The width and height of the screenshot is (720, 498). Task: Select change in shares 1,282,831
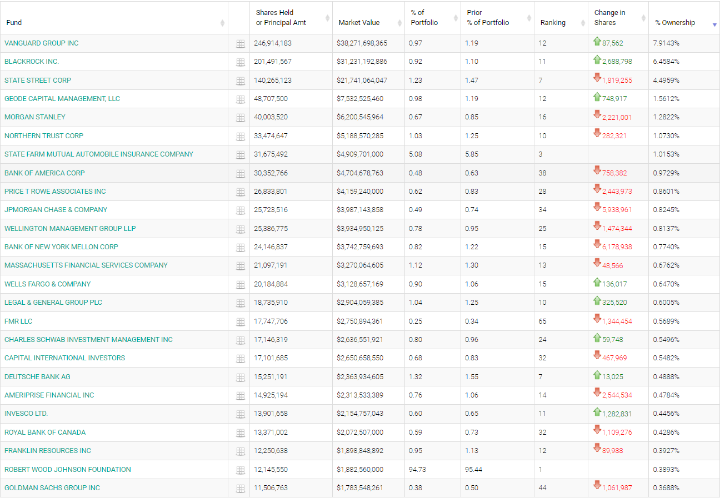(x=617, y=414)
